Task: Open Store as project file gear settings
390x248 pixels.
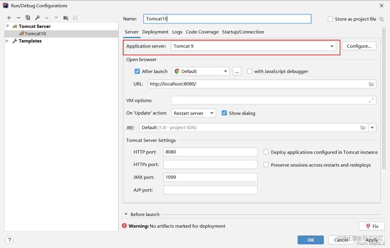Action: click(x=382, y=19)
